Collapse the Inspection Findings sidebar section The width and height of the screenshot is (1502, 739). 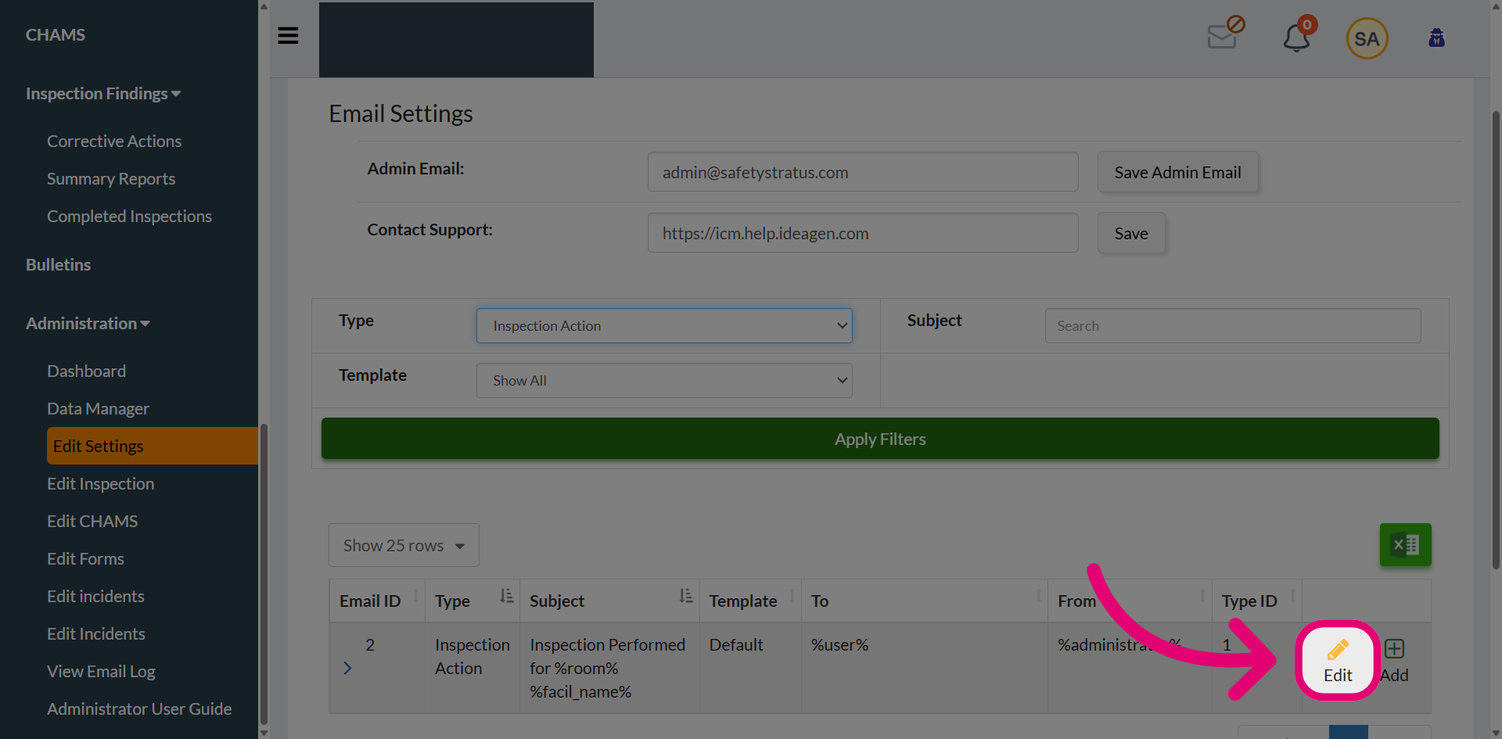point(103,93)
